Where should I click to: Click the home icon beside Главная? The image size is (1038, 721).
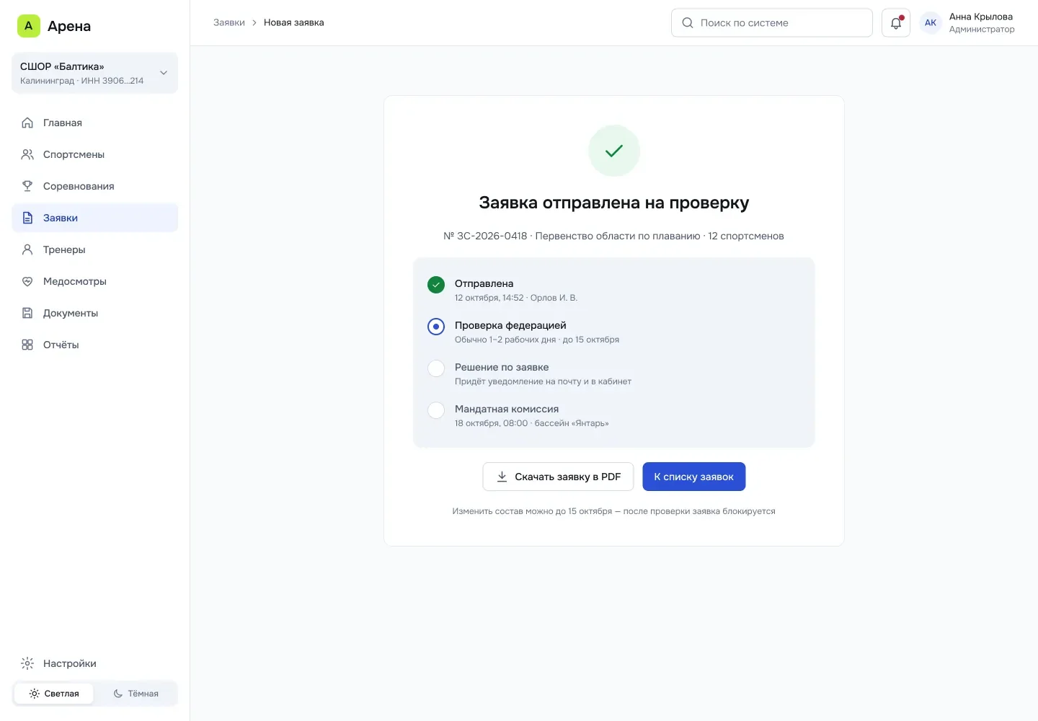[x=27, y=123]
